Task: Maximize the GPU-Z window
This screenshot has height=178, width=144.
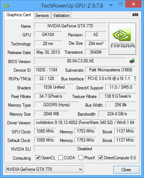Action: [121, 4]
